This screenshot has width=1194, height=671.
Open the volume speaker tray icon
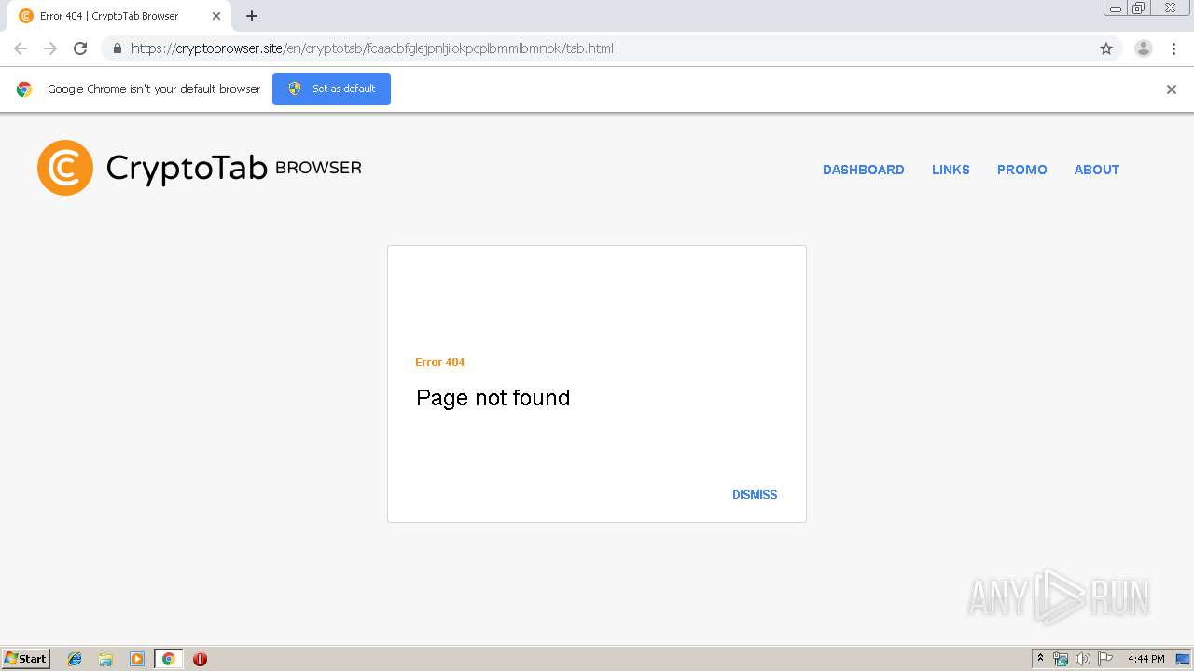(1082, 659)
